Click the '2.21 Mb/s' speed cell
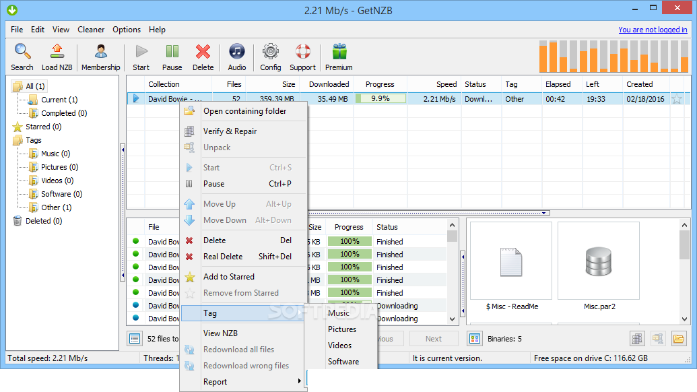697x392 pixels. [434, 99]
